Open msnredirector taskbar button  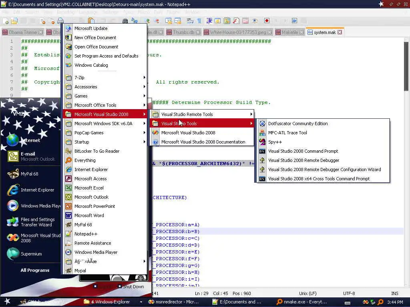tap(174, 302)
